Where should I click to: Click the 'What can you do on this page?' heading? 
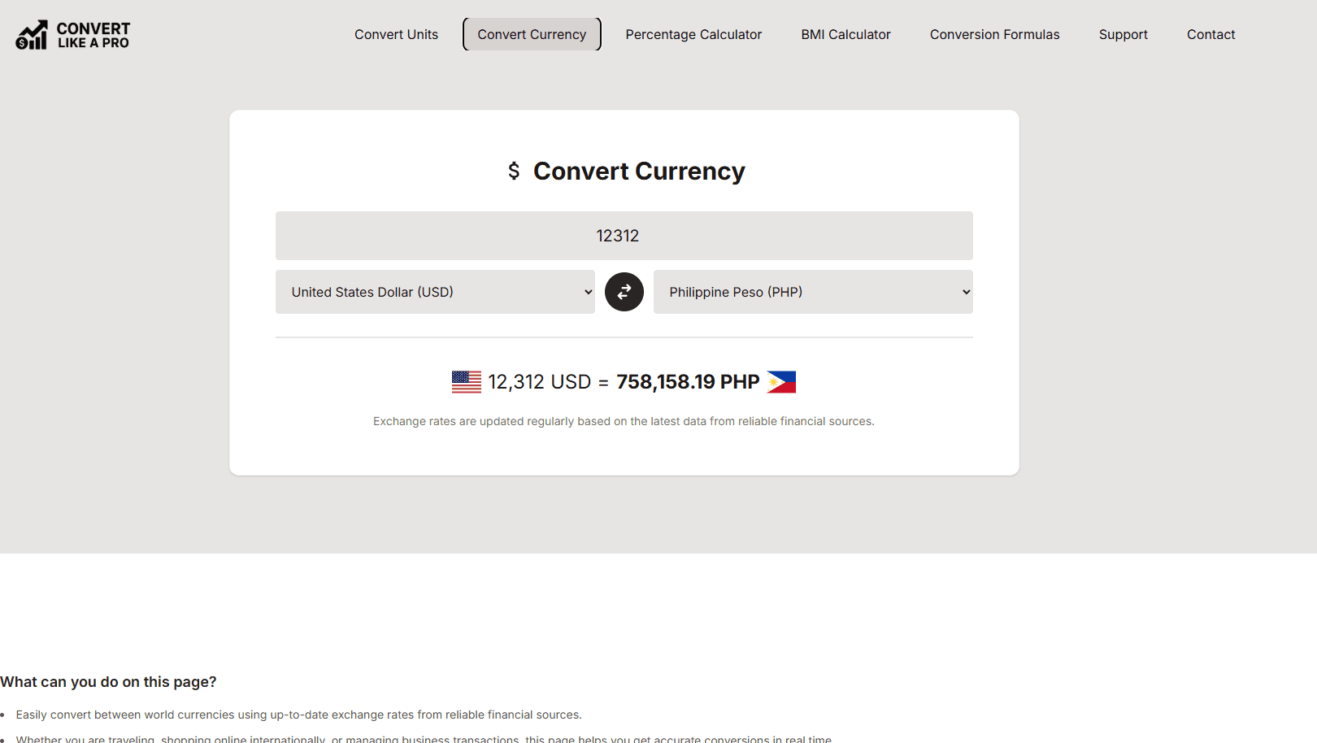(x=108, y=682)
